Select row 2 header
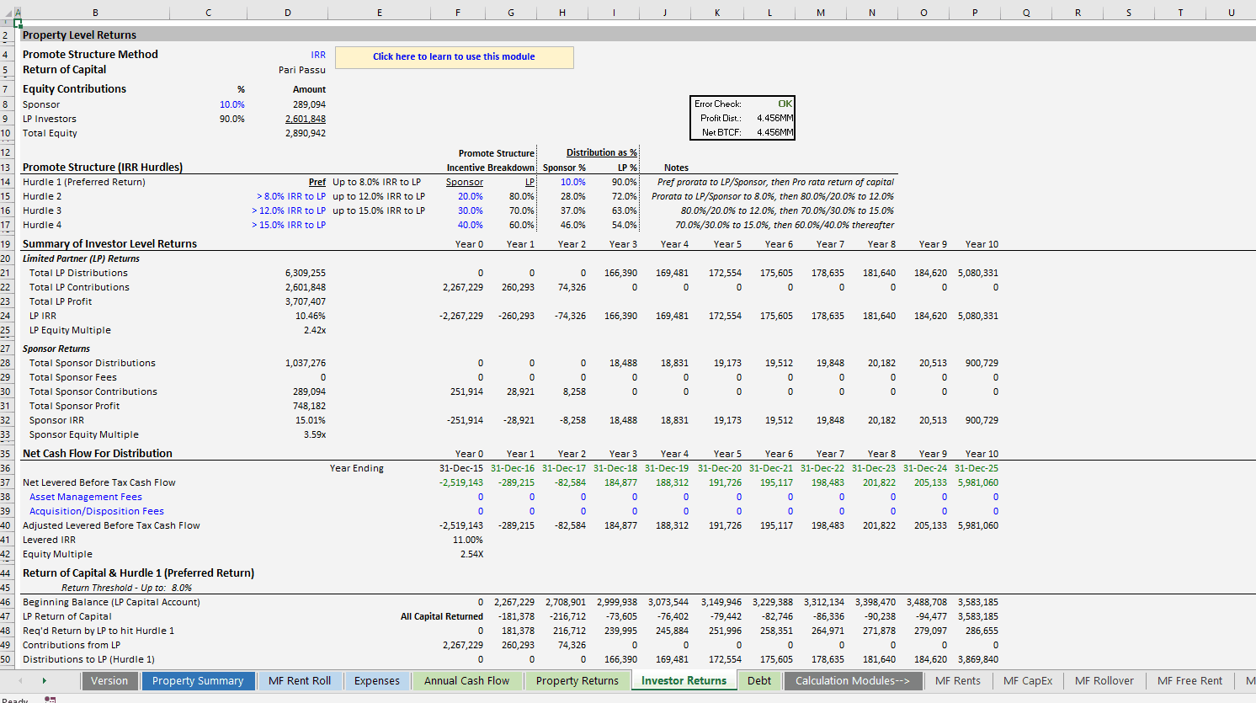Image resolution: width=1256 pixels, height=703 pixels. 6,34
